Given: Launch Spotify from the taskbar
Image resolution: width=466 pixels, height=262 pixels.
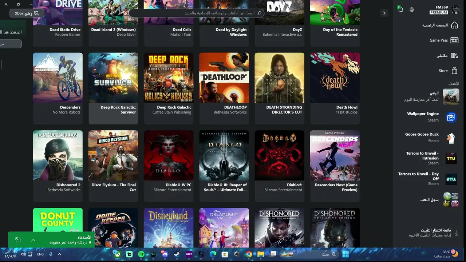Looking at the screenshot, I should pos(141,254).
